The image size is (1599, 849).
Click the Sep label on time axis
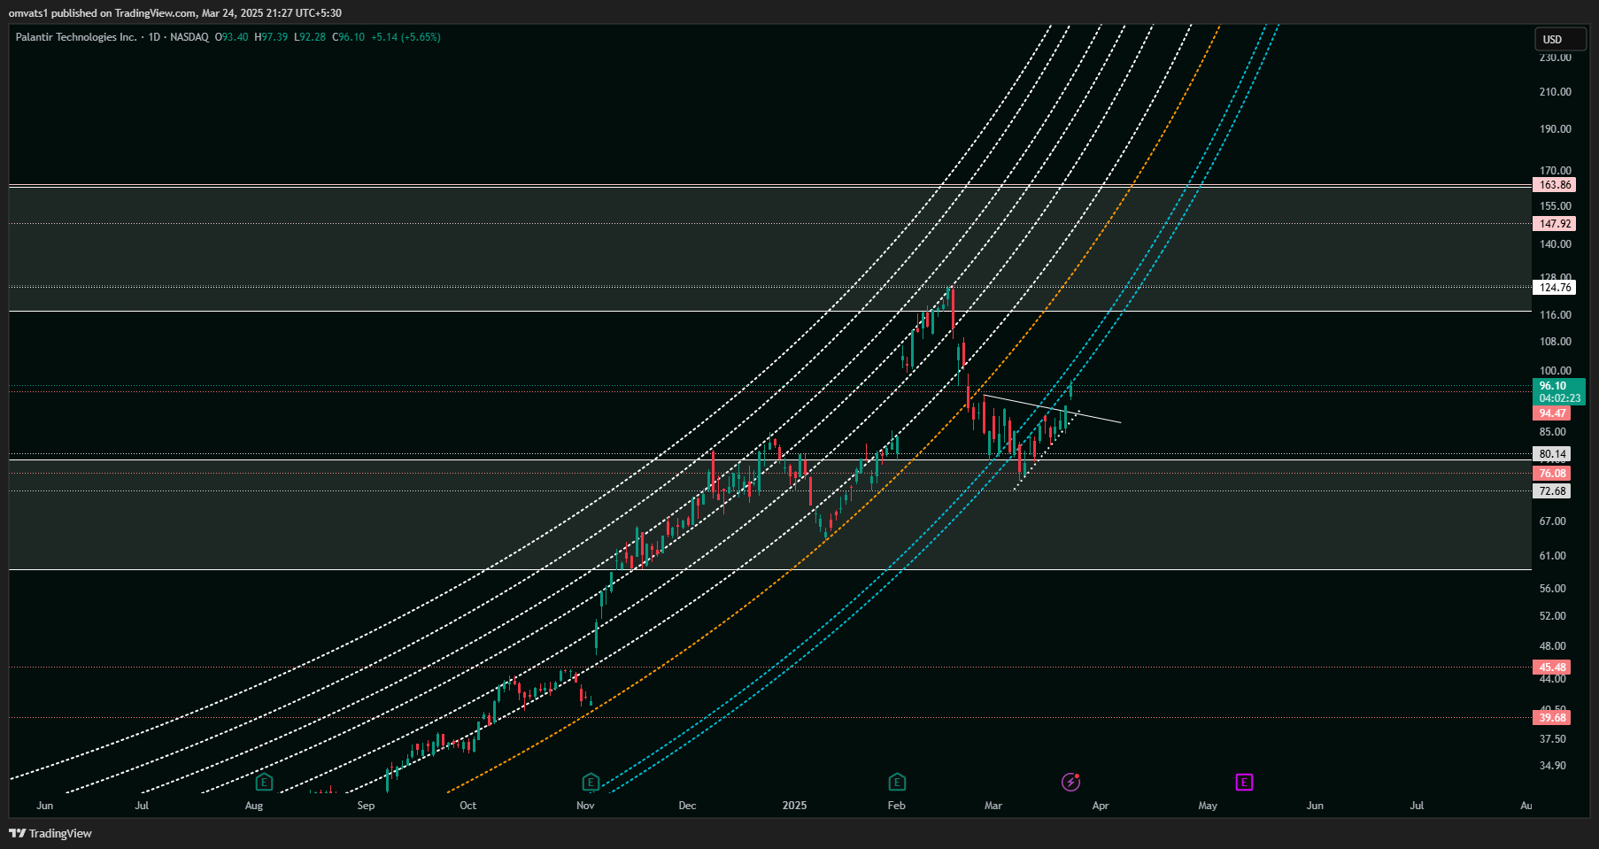pyautogui.click(x=366, y=806)
